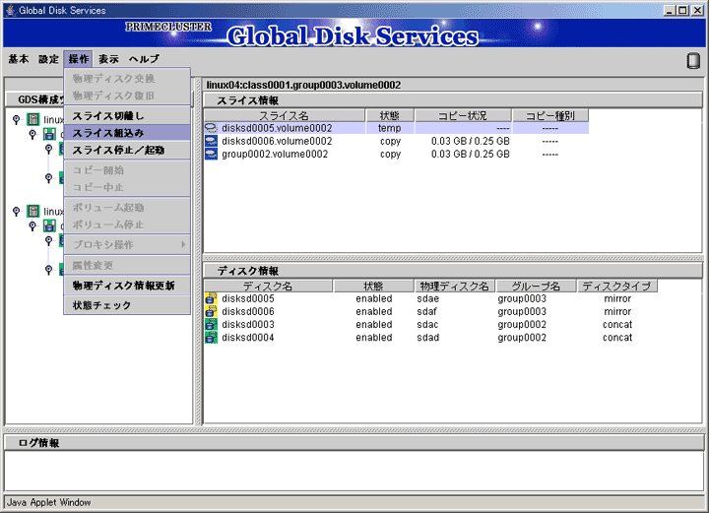Select the disksd0003 disk name

click(248, 325)
